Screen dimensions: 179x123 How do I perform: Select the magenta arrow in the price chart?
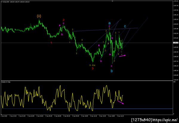tap(123, 56)
